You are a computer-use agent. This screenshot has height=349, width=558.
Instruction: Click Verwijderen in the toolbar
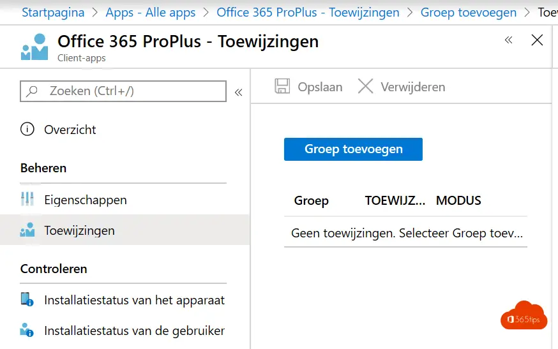click(413, 87)
